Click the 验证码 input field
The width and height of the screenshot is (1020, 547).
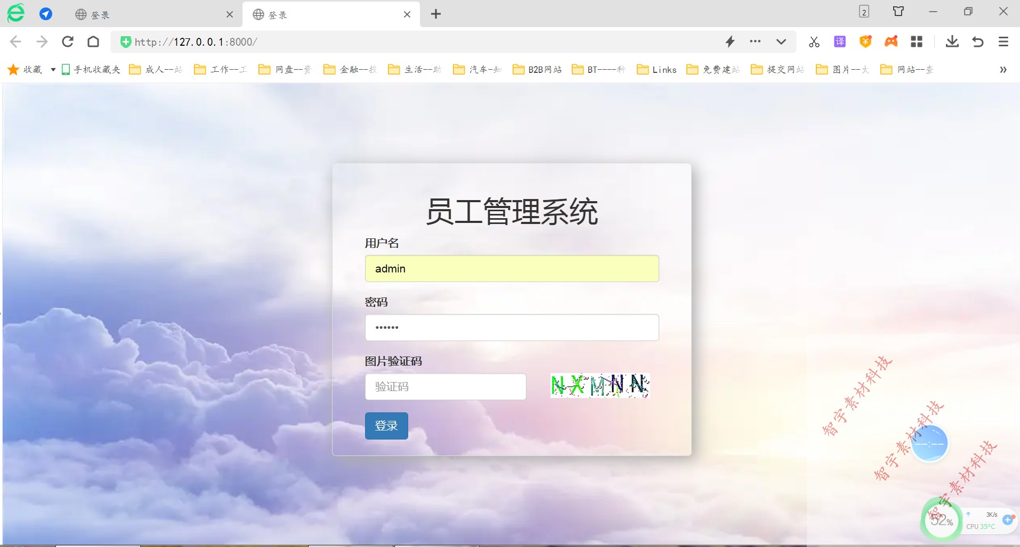coord(445,386)
